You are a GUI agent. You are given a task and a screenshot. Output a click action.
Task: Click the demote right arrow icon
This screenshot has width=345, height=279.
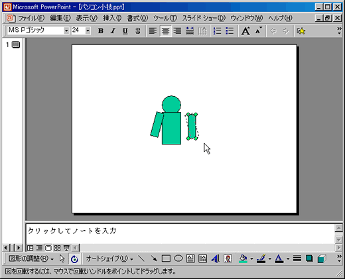[x=285, y=31]
